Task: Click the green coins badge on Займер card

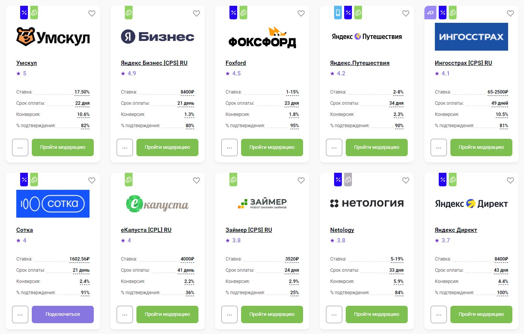Action: [x=233, y=179]
